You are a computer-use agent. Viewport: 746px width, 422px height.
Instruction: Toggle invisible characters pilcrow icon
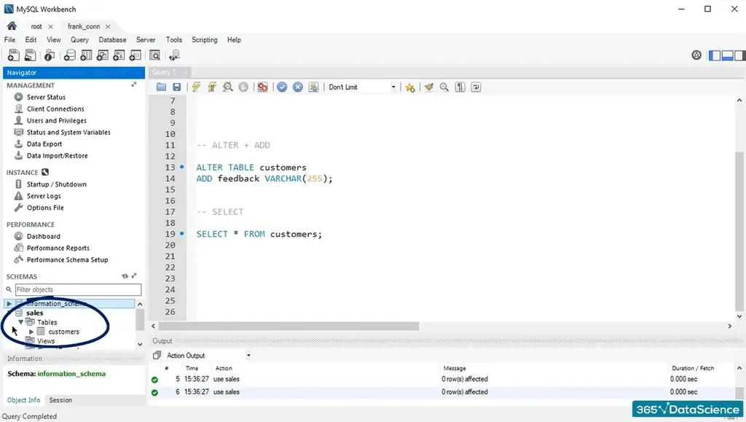click(x=460, y=87)
